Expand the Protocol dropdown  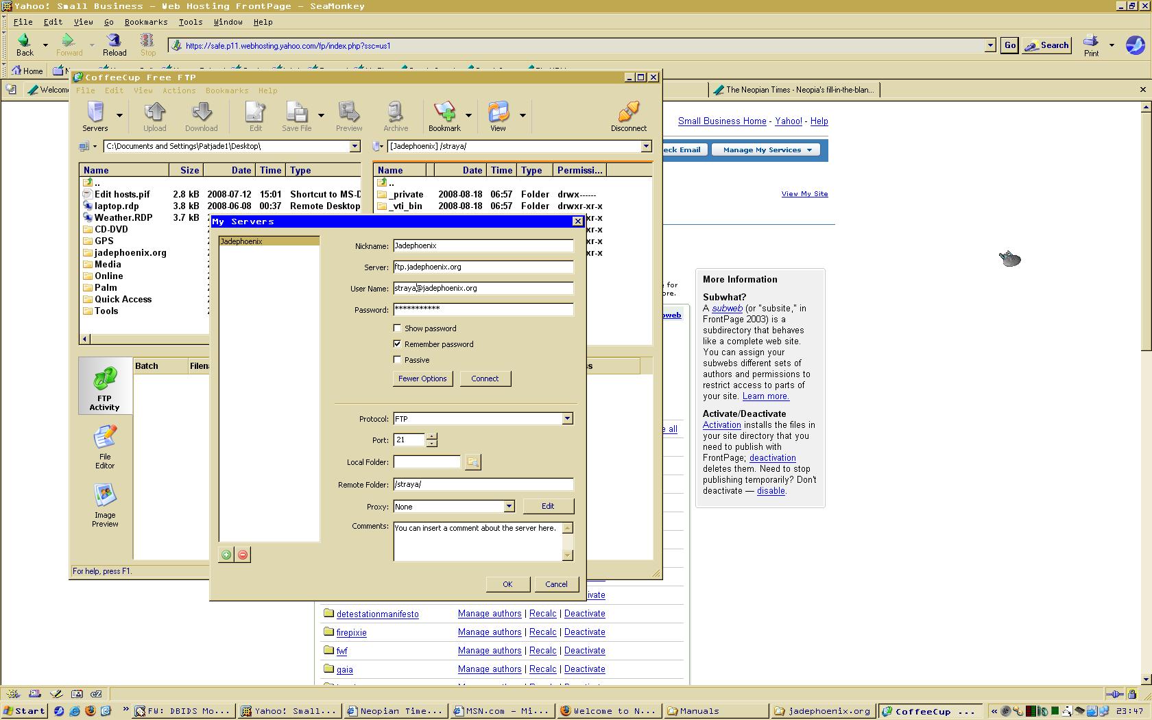pos(567,419)
